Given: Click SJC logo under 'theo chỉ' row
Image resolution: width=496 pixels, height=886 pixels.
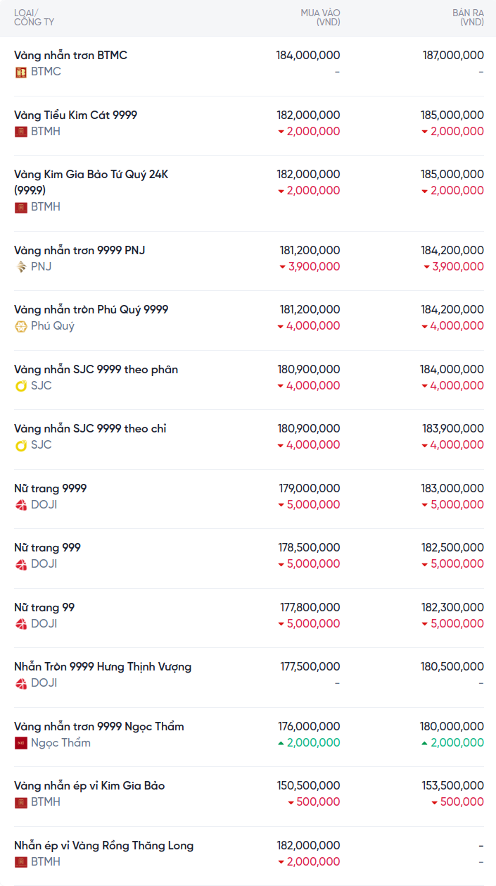Looking at the screenshot, I should (x=21, y=445).
